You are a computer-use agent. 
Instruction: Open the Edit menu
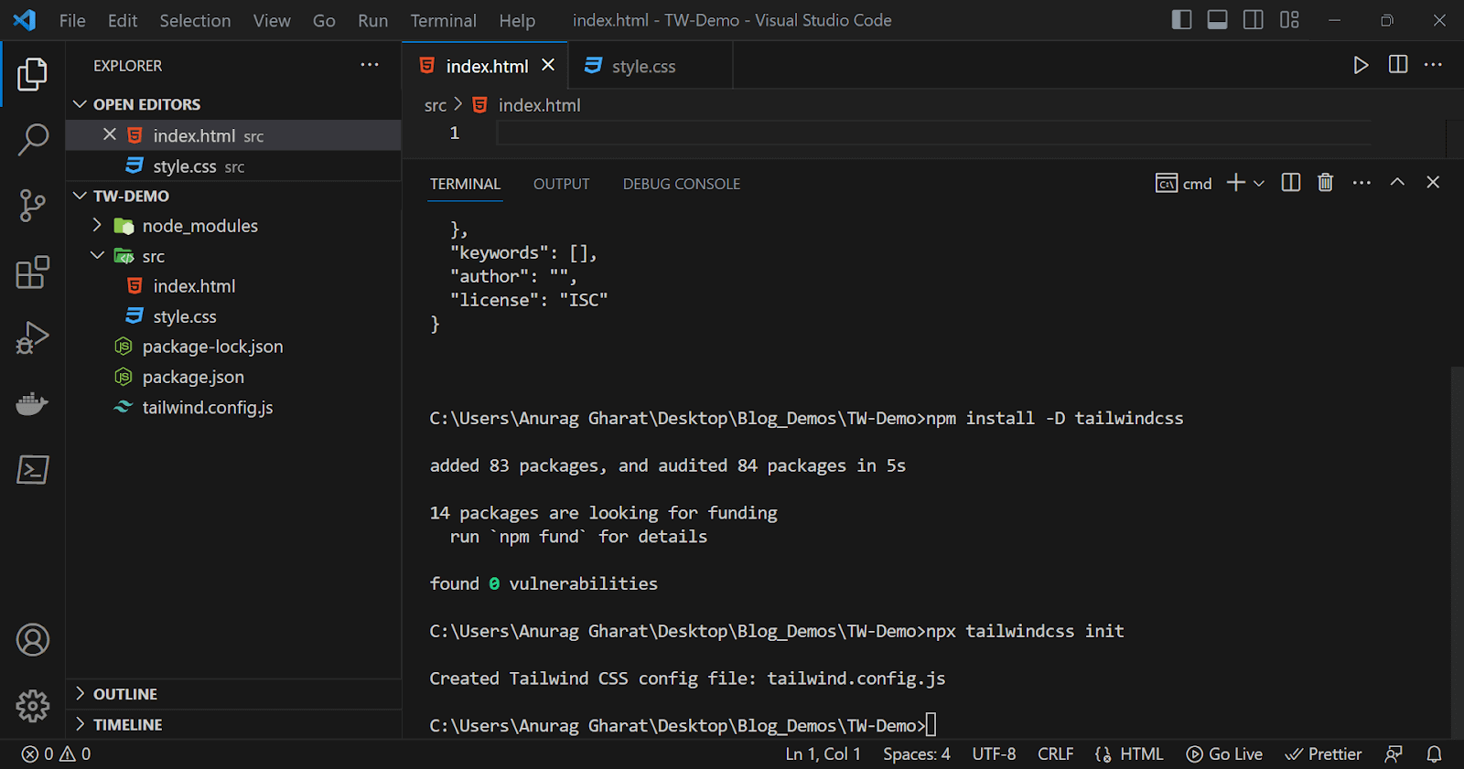pos(123,20)
